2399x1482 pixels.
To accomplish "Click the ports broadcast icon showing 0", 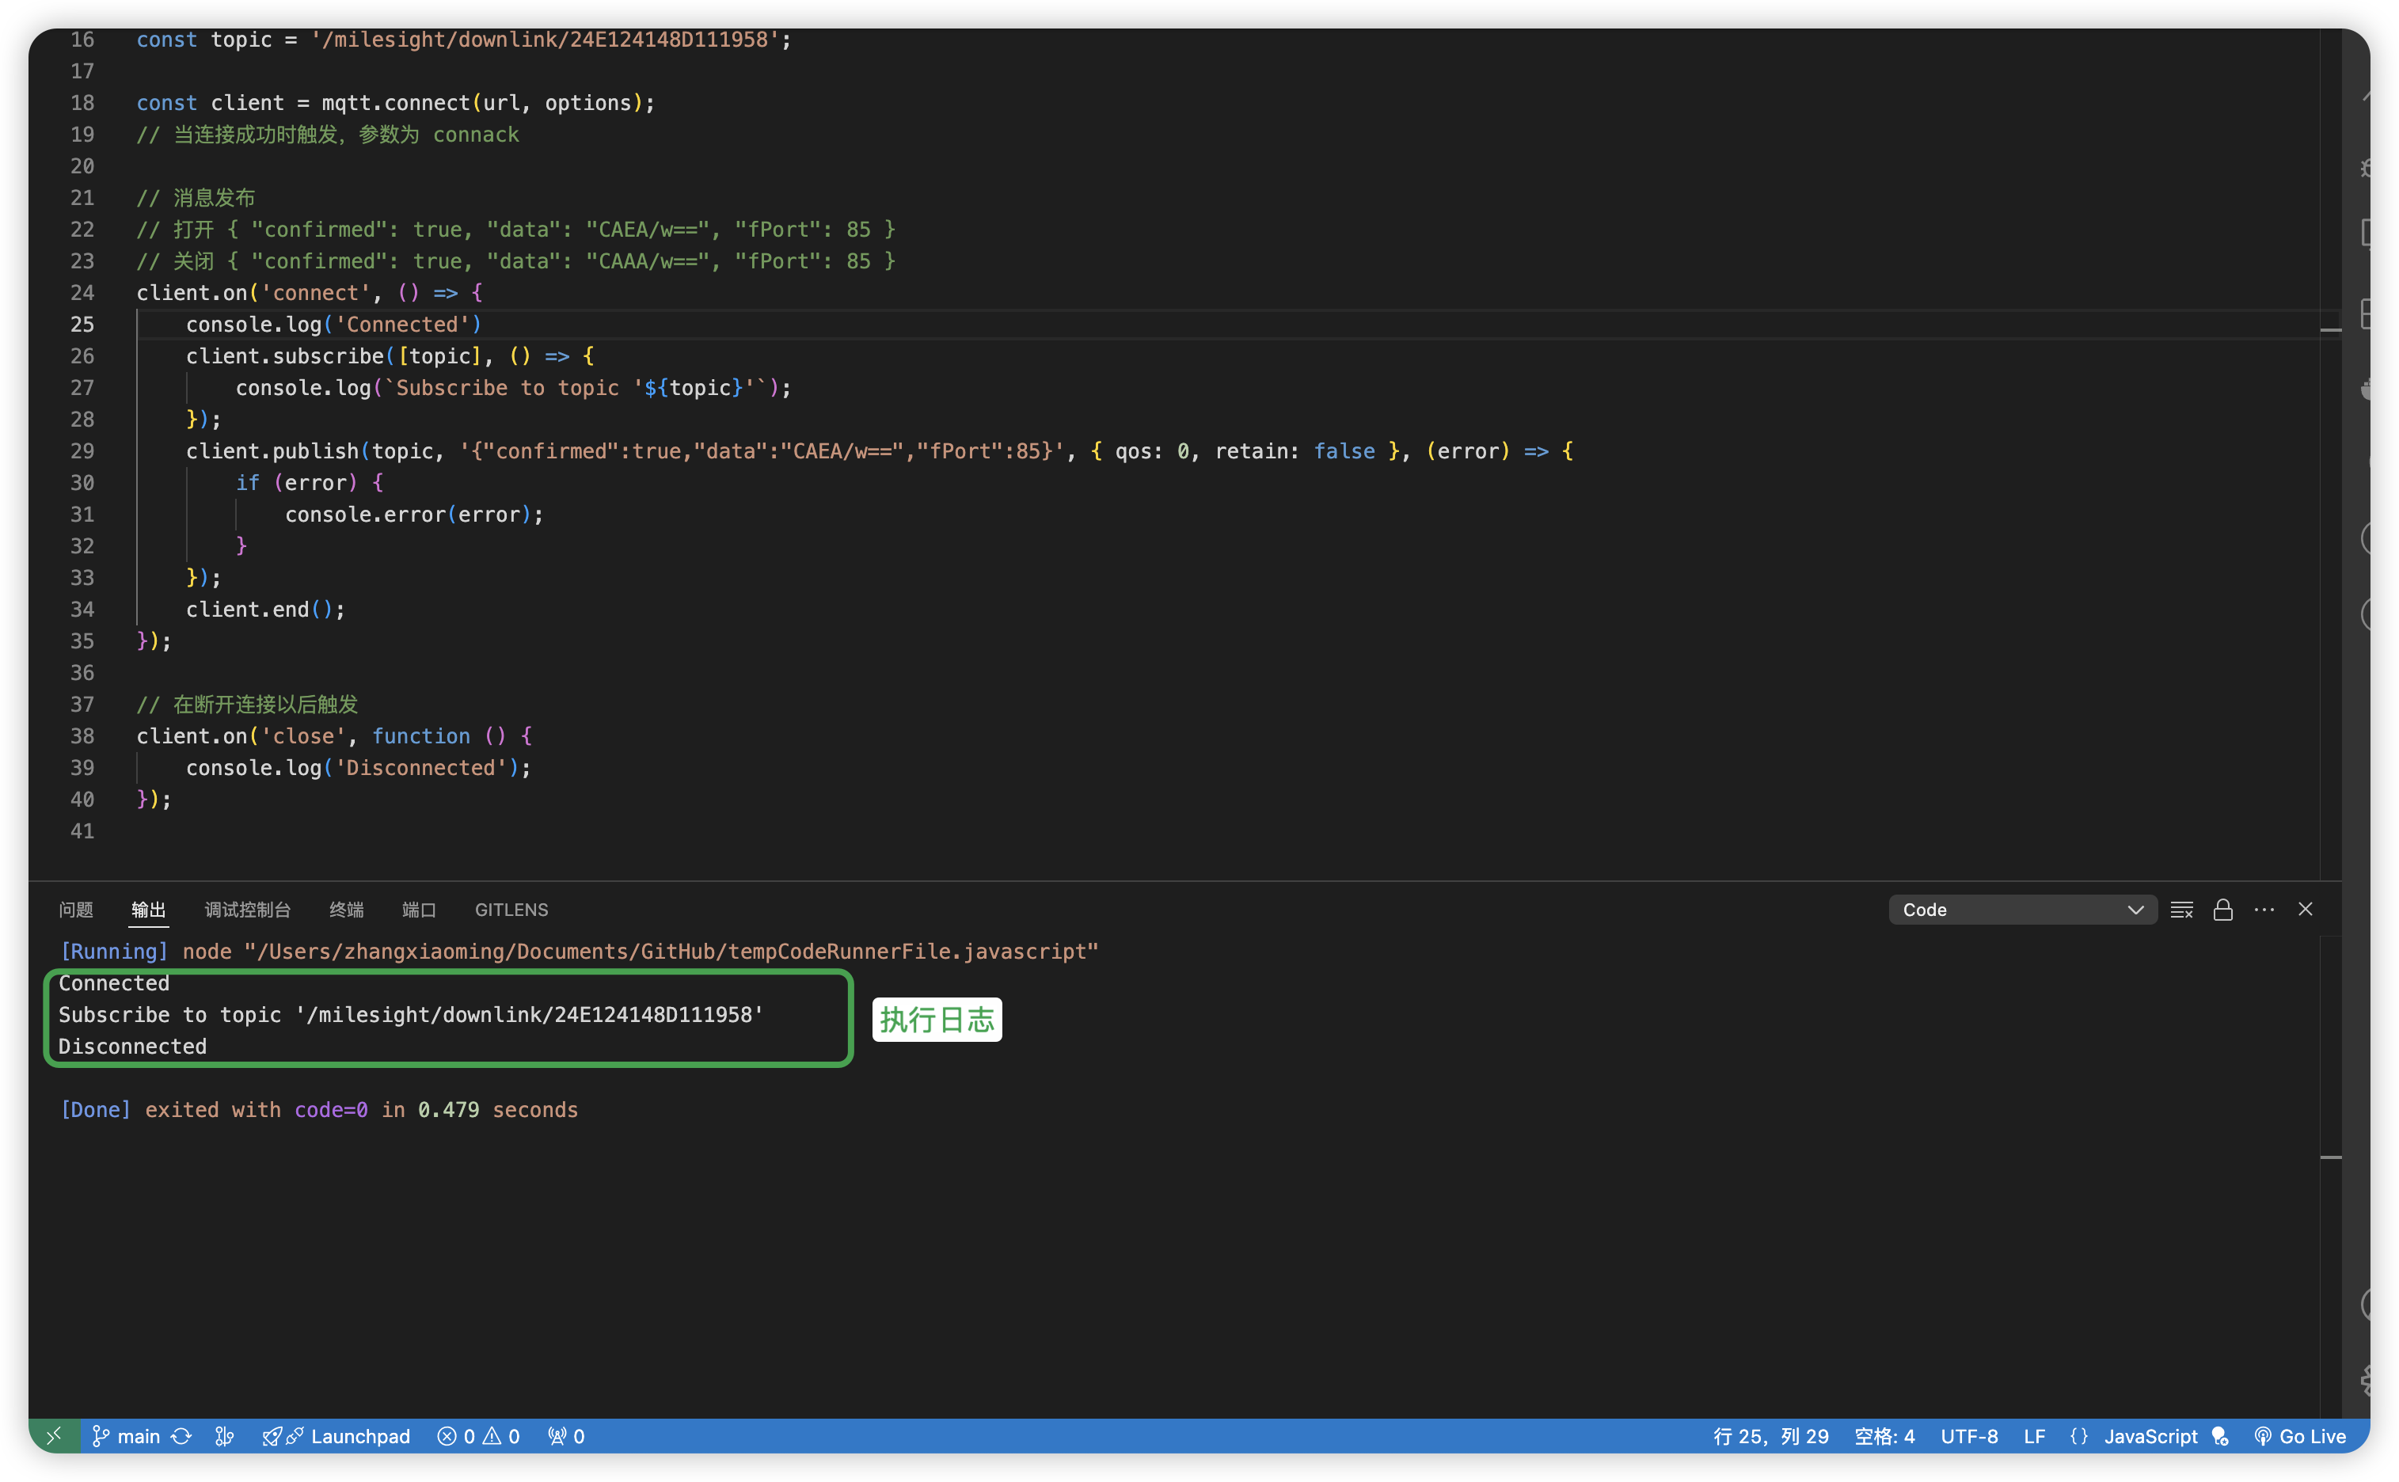I will pyautogui.click(x=566, y=1436).
